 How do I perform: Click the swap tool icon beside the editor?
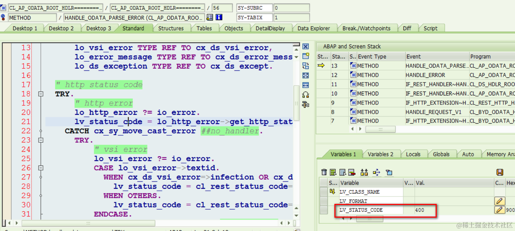click(305, 65)
